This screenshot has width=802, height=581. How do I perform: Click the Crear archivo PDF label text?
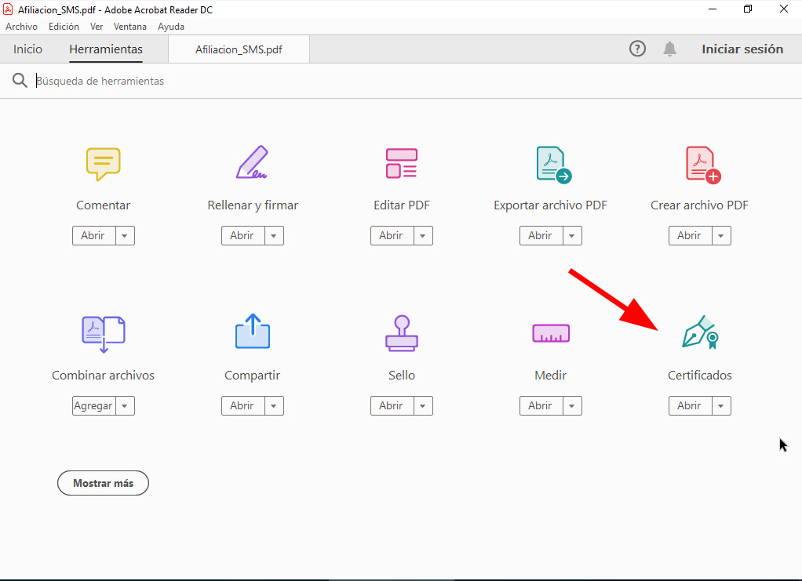[x=699, y=205]
